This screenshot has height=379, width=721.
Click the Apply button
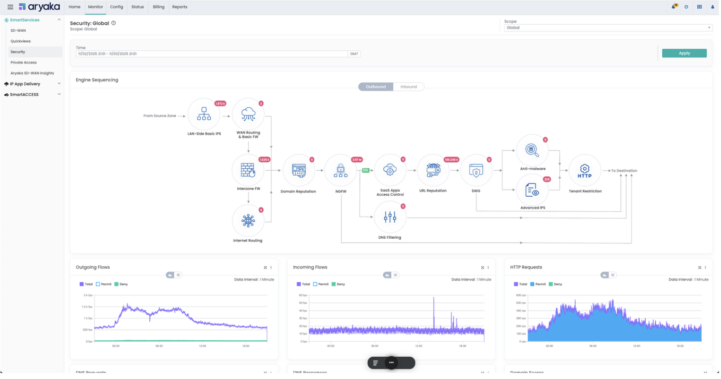pyautogui.click(x=685, y=54)
